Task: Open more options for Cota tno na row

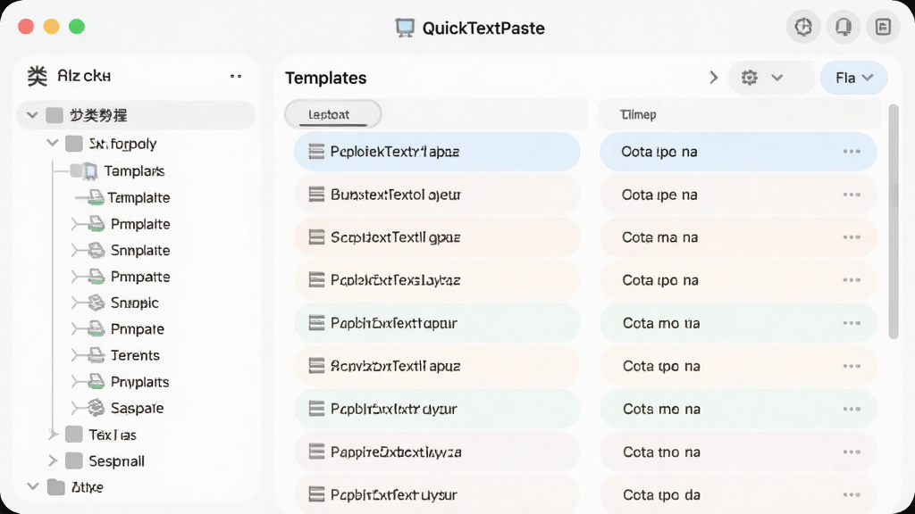Action: 852,452
